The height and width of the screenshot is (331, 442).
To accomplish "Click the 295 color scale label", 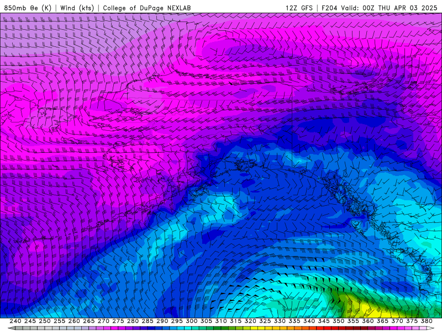I will (177, 321).
